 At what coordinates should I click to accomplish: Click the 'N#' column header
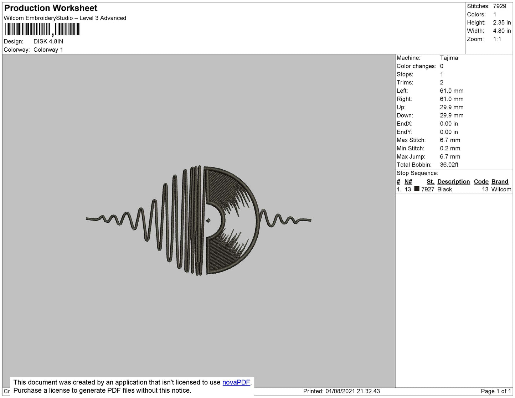pos(408,181)
